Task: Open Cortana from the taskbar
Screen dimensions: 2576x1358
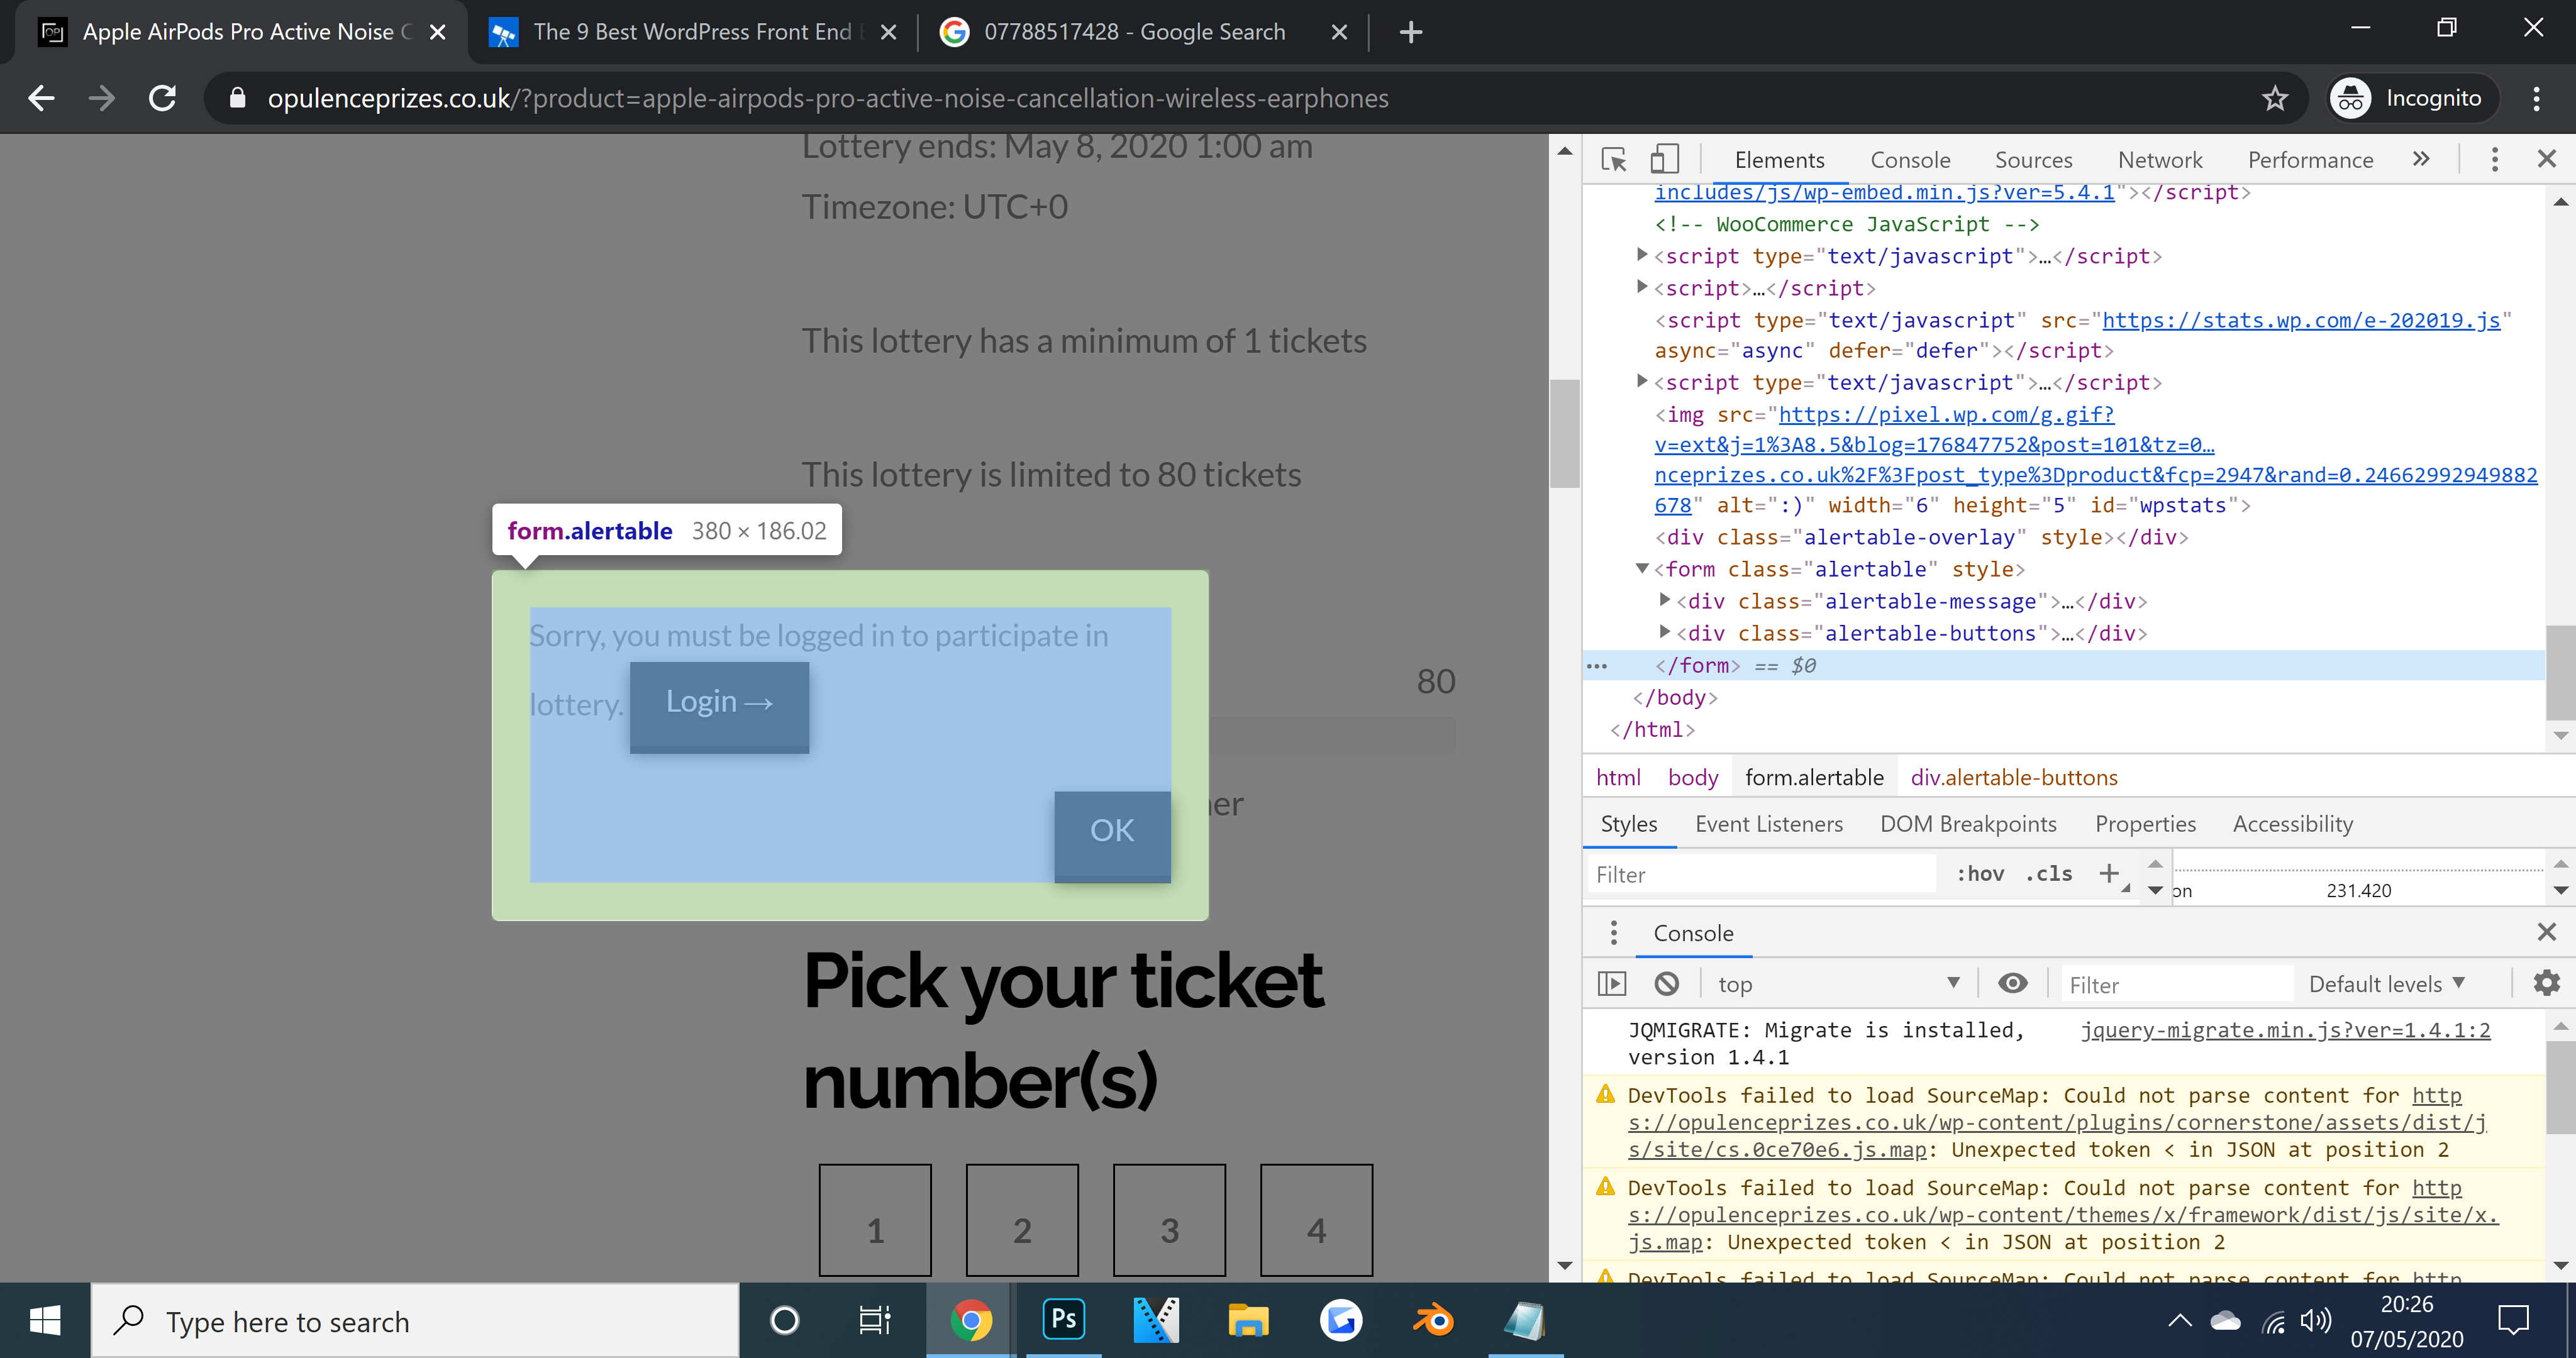Action: click(785, 1321)
